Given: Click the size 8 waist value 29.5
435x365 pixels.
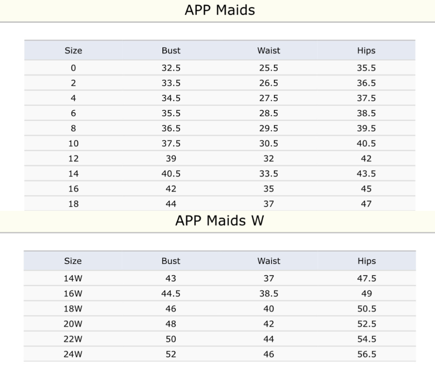Looking at the screenshot, I should click(x=268, y=128).
